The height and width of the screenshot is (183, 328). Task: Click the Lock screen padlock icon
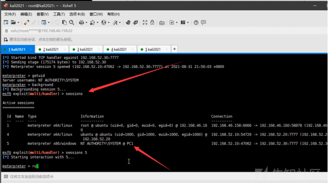[x=152, y=22]
